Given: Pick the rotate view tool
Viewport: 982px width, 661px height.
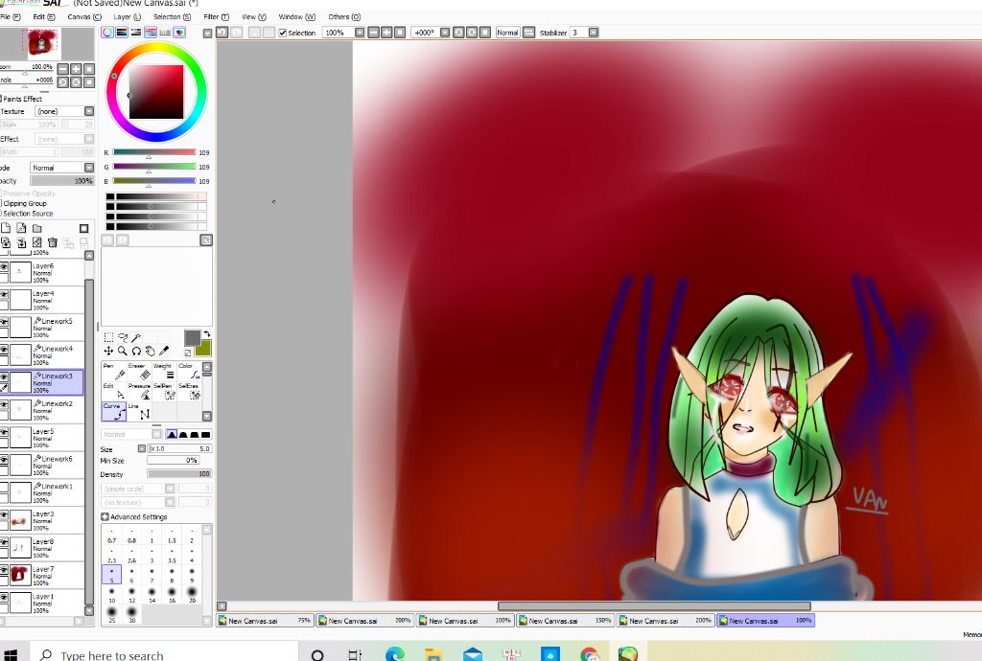Looking at the screenshot, I should pos(136,351).
